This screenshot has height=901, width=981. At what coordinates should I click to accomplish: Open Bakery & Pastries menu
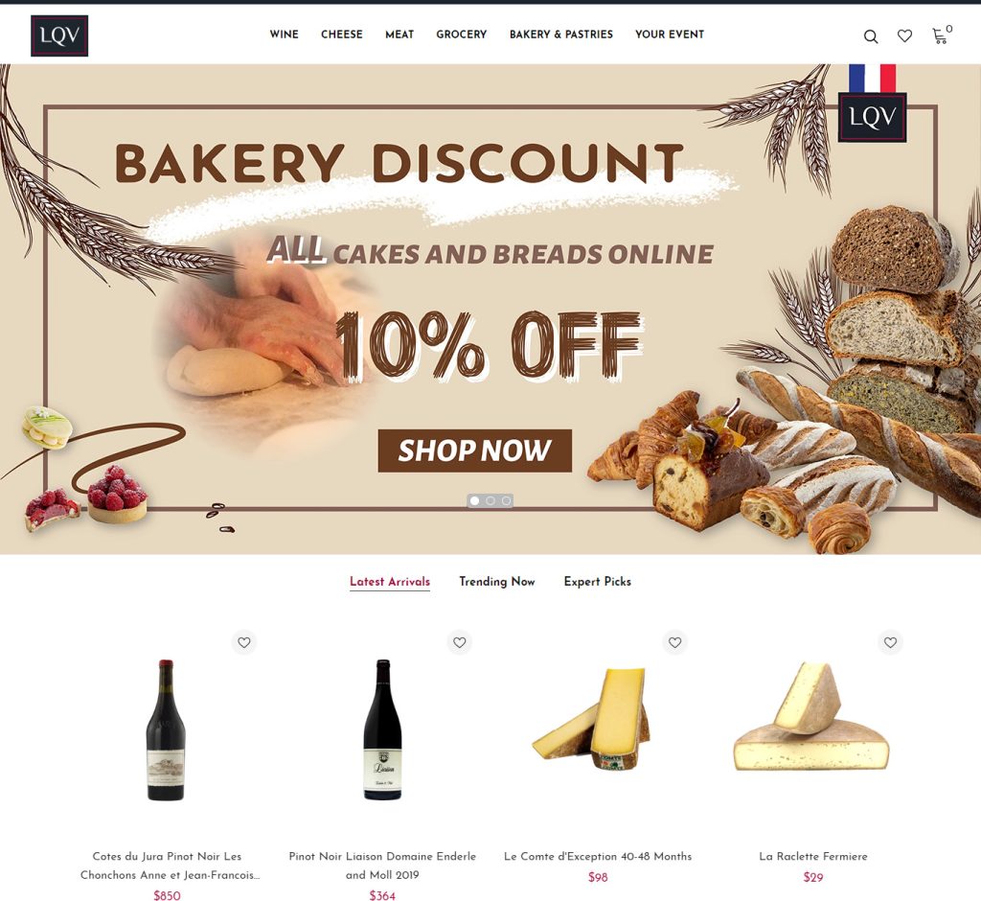coord(561,35)
